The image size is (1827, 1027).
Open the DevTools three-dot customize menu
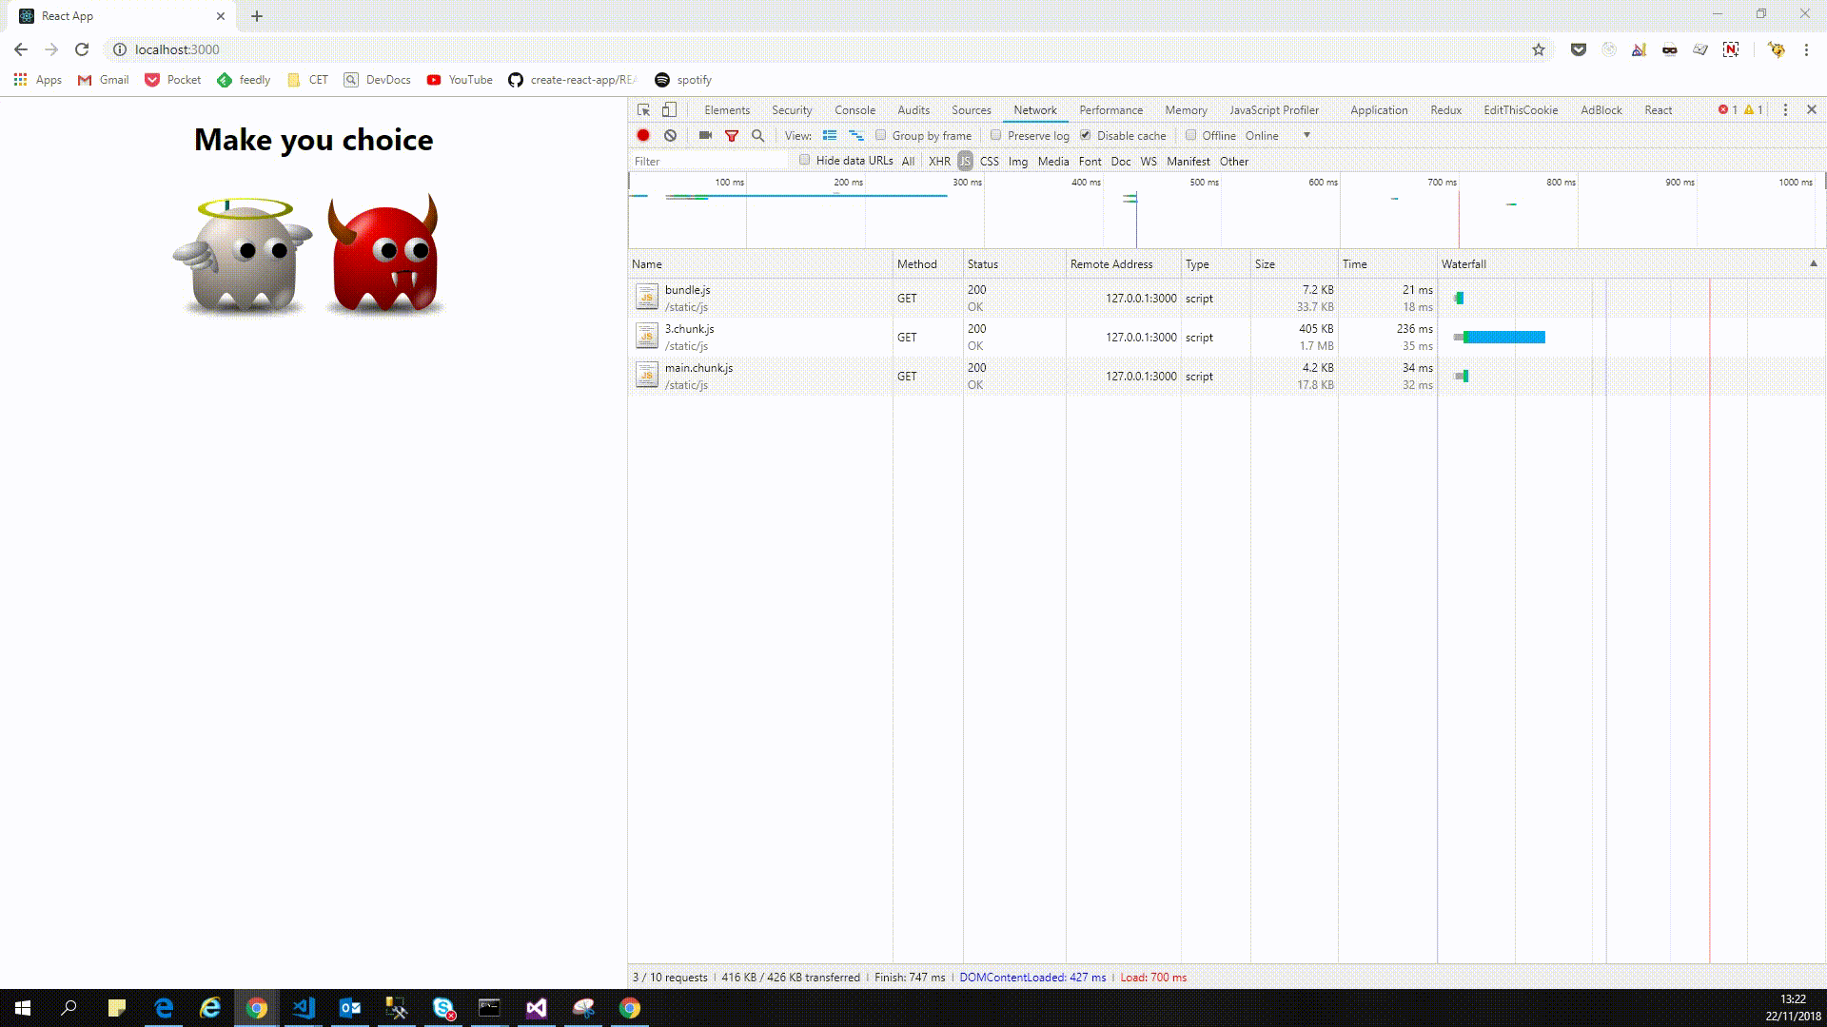1785,110
